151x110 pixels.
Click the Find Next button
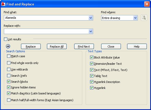point(84,47)
